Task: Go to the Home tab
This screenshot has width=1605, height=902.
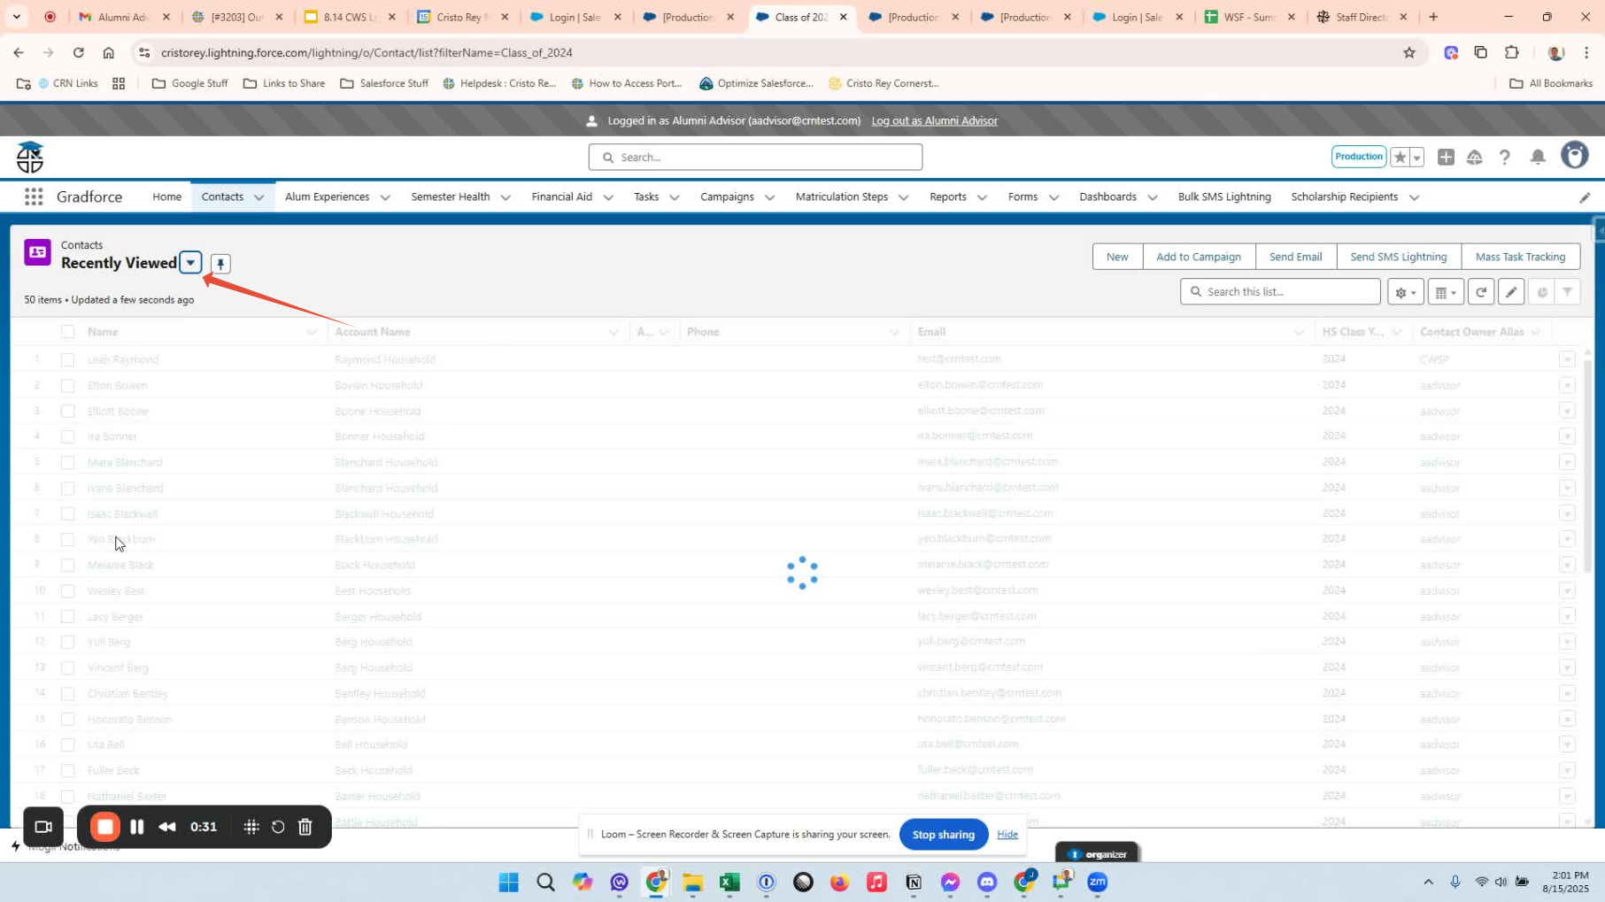Action: click(x=166, y=197)
